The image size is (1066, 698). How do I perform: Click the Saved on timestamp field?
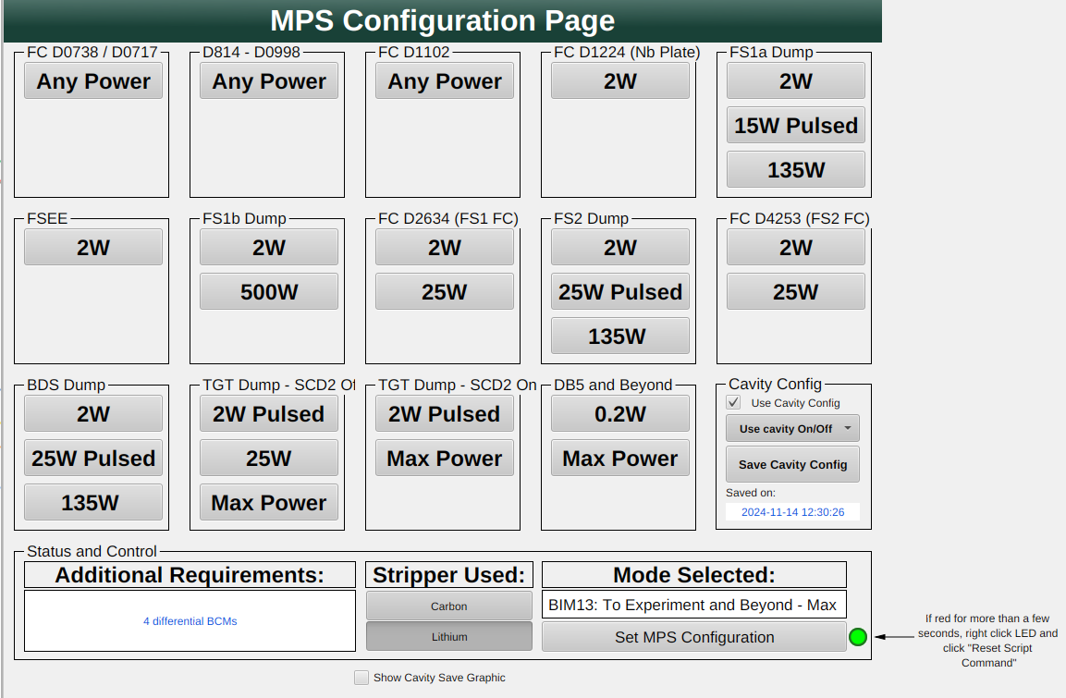point(792,512)
